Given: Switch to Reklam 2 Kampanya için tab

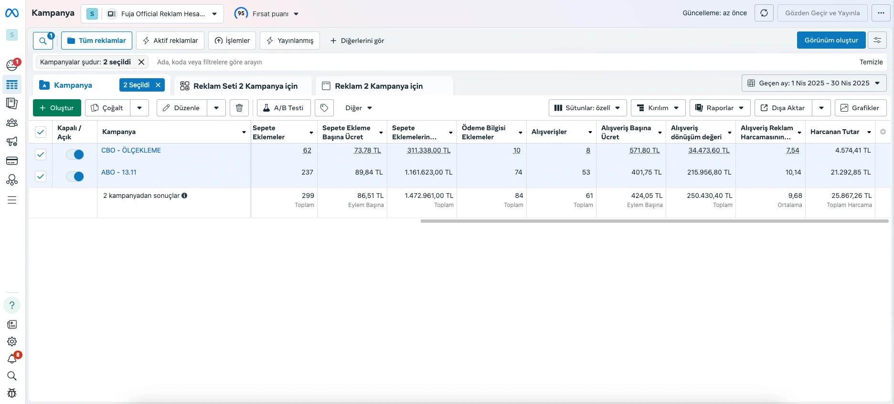Looking at the screenshot, I should click(x=378, y=86).
